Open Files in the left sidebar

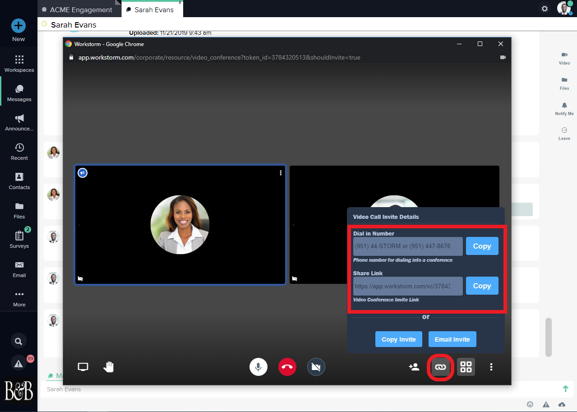pyautogui.click(x=19, y=210)
